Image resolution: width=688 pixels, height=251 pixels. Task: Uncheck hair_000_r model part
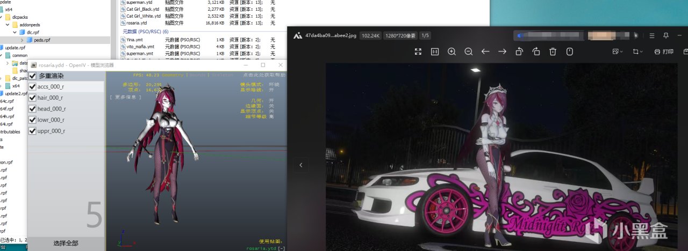click(x=33, y=98)
